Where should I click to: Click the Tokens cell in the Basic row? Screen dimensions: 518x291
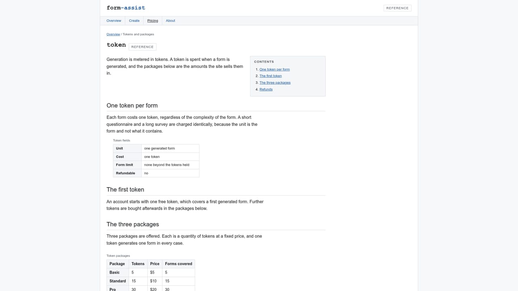(138, 272)
